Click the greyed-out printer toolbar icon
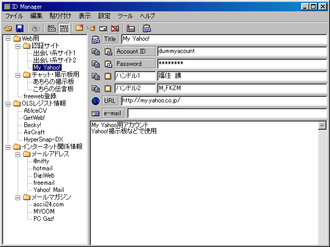Image resolution: width=330 pixels, height=247 pixels. pyautogui.click(x=36, y=28)
